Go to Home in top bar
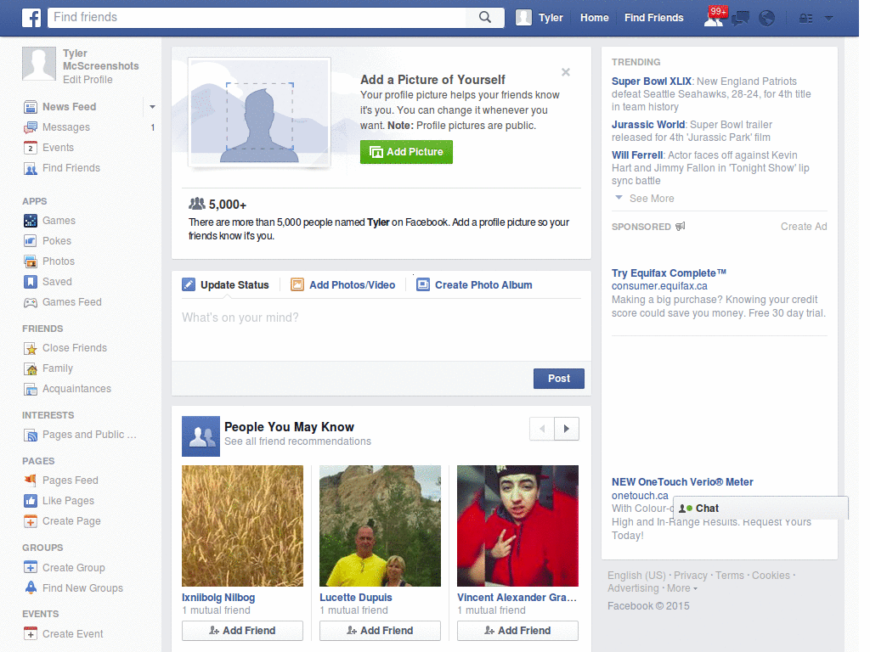870x652 pixels. [594, 18]
